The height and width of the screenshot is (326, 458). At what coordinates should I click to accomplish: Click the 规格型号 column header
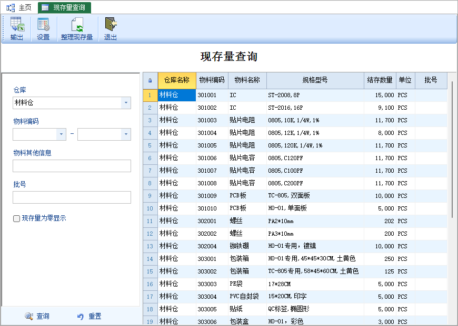[315, 80]
